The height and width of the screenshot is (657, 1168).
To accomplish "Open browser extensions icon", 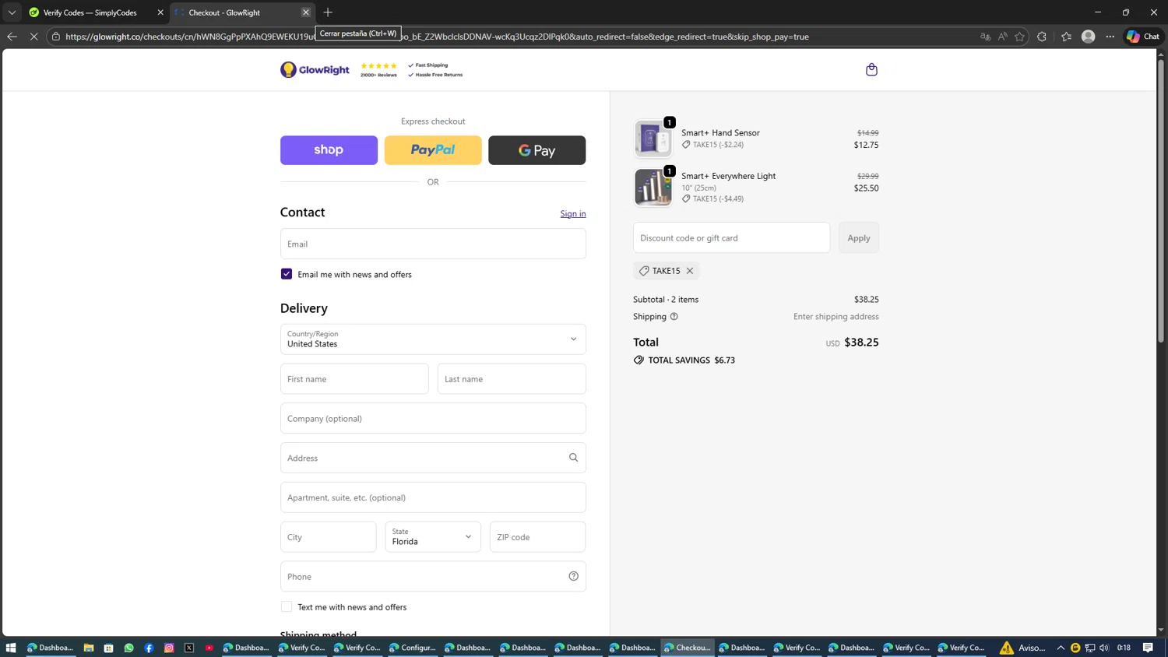I will point(1042,37).
